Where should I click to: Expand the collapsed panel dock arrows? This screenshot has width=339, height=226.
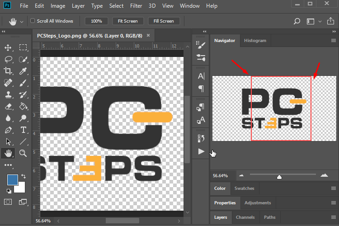tap(204, 32)
